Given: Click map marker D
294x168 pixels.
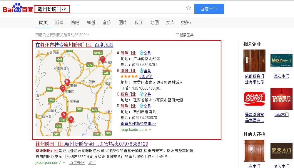Looking at the screenshot, I should (71, 120).
